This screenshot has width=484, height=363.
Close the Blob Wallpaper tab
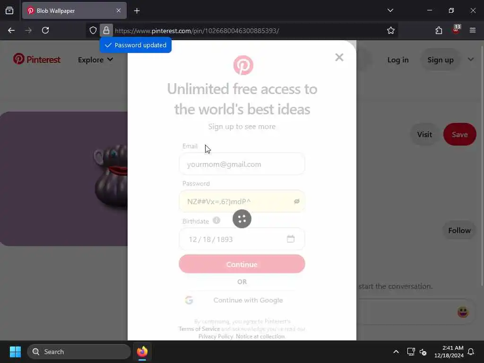click(119, 10)
